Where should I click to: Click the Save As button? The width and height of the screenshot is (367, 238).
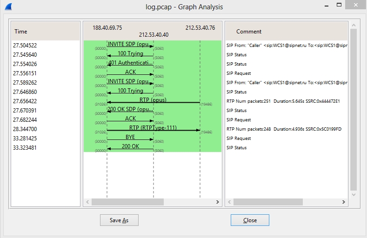pyautogui.click(x=119, y=220)
